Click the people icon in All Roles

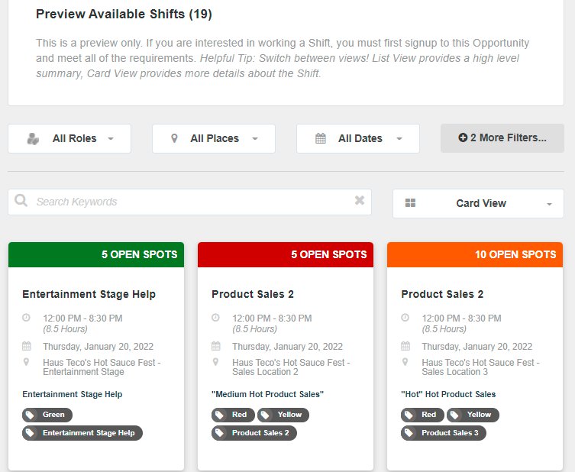[x=33, y=139]
